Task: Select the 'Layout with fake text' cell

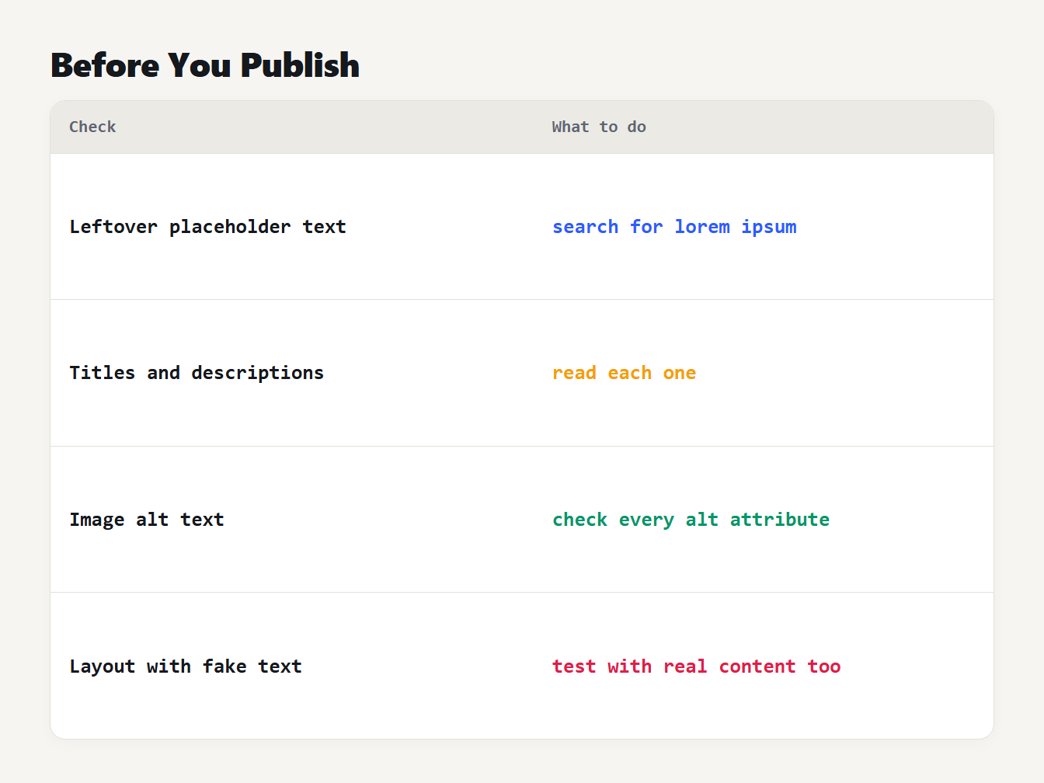Action: coord(292,666)
